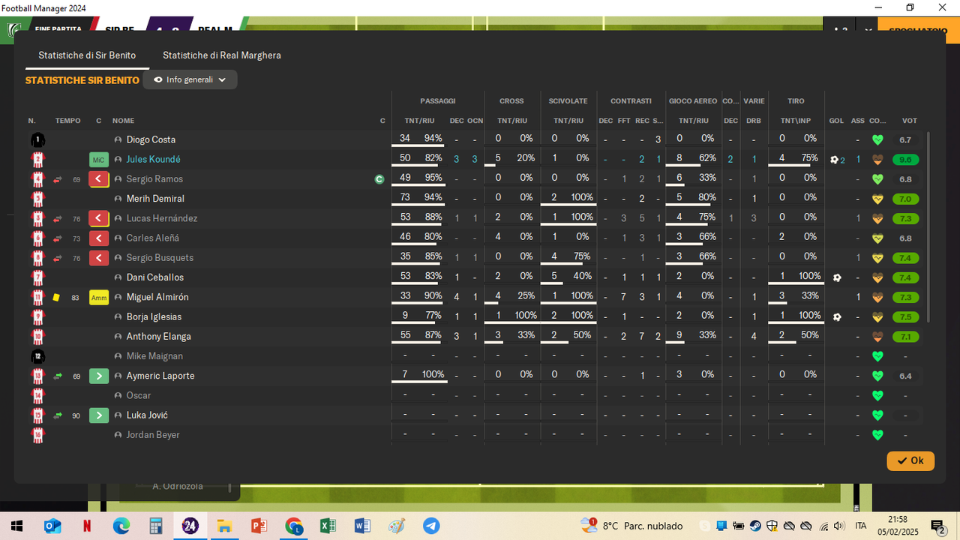Image resolution: width=960 pixels, height=540 pixels.
Task: Open Netflix from the taskbar
Action: coord(87,526)
